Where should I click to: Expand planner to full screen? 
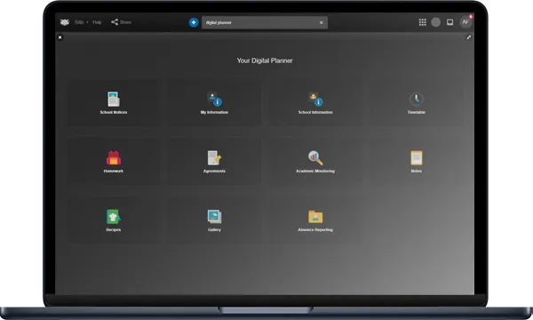pos(469,37)
